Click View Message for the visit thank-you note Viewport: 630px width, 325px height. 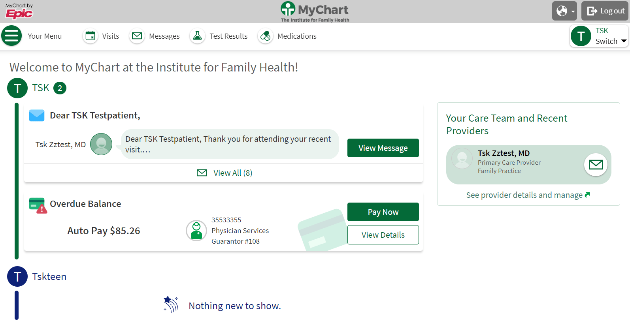tap(383, 148)
